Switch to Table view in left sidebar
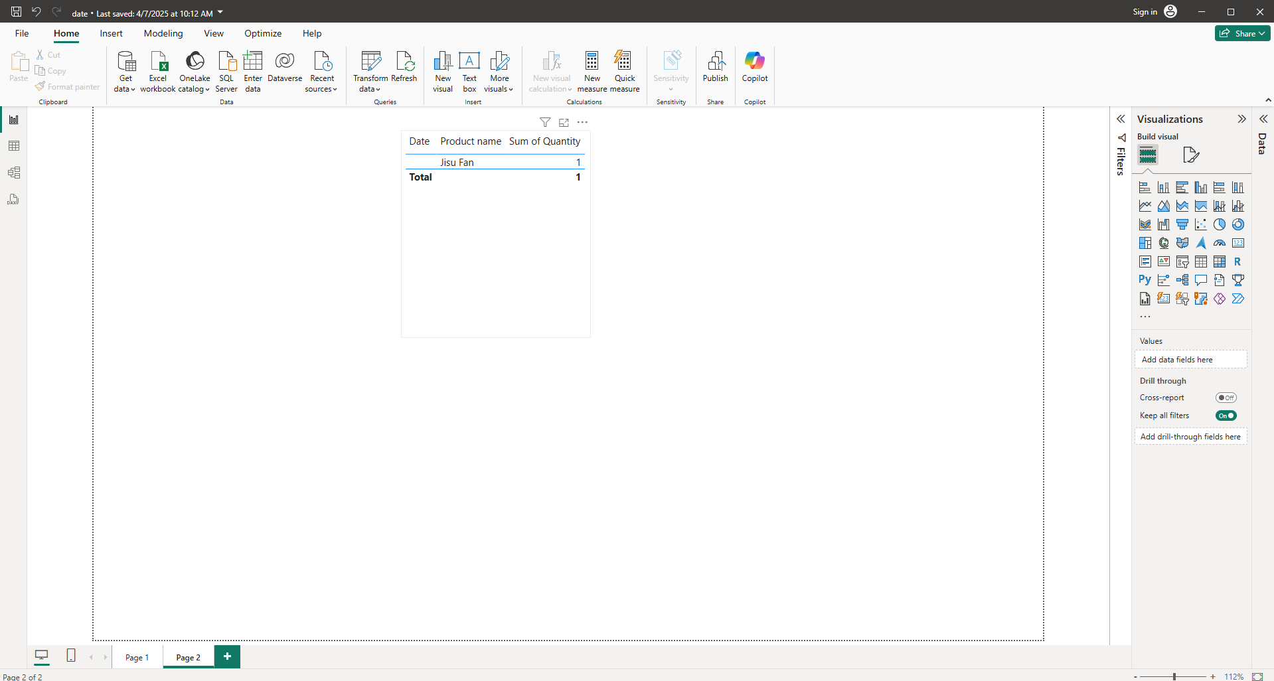Image resolution: width=1274 pixels, height=681 pixels. (x=13, y=146)
